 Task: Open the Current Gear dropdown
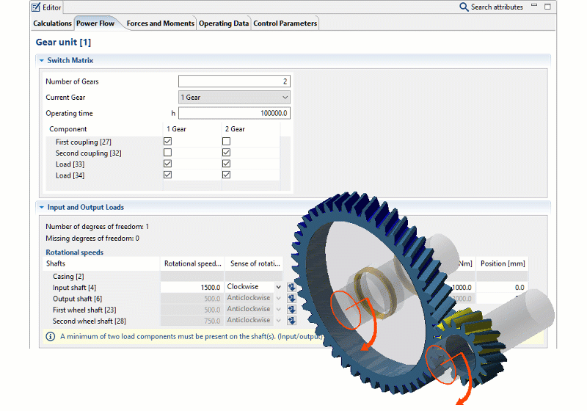pos(234,98)
